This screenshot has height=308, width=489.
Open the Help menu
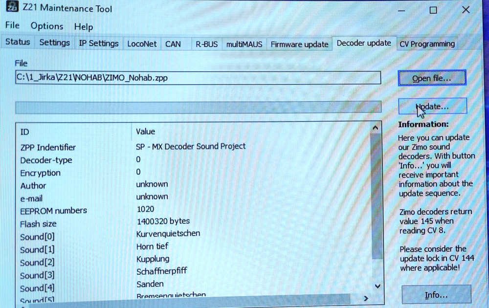(x=84, y=26)
